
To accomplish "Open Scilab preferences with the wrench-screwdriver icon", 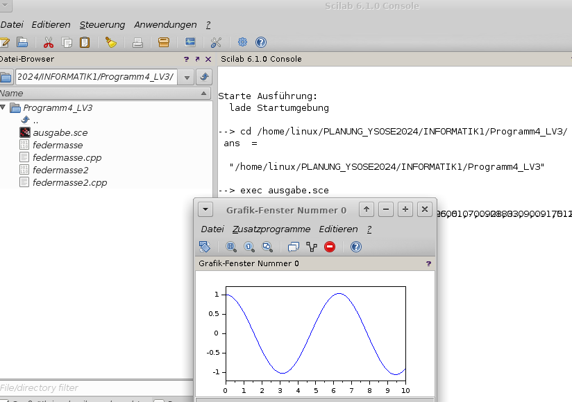I will coord(216,42).
